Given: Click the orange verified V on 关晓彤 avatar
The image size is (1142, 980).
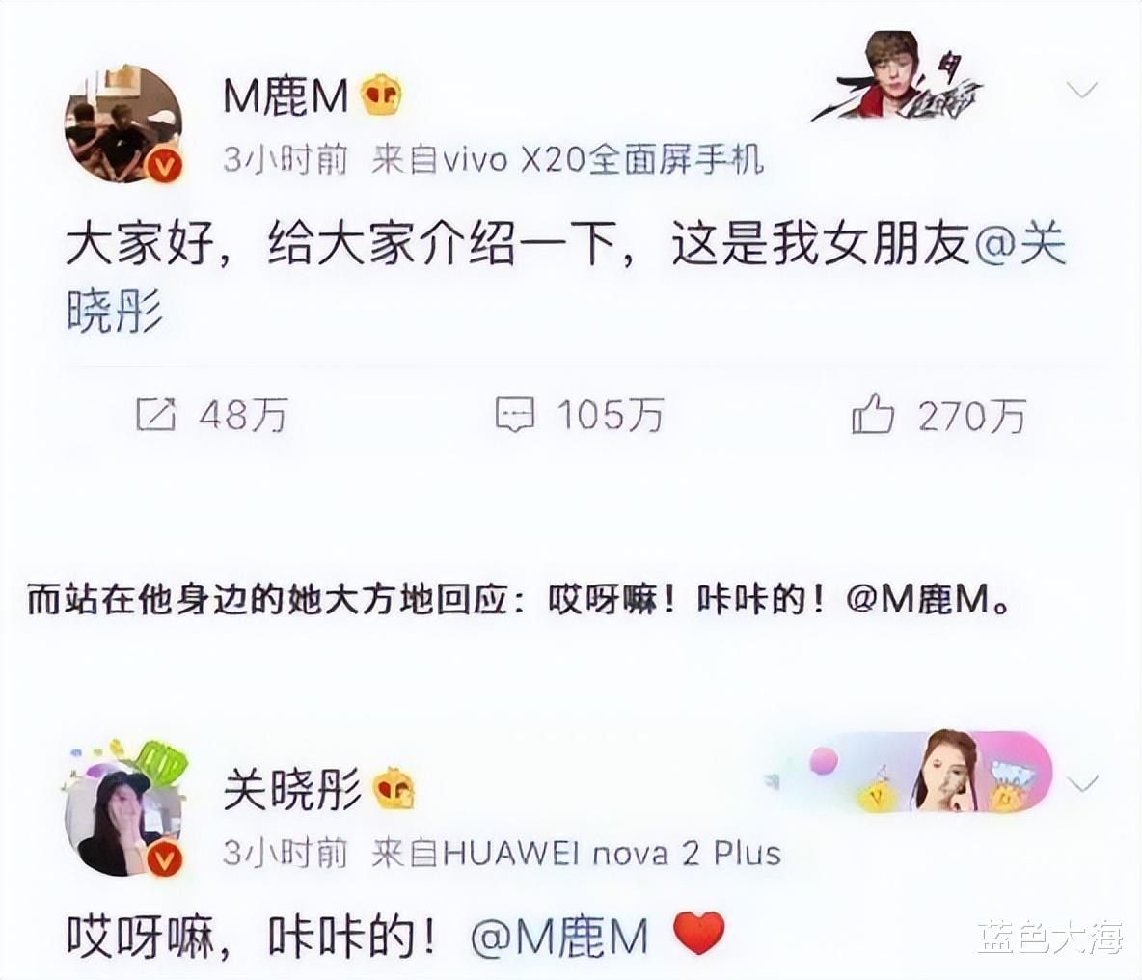Looking at the screenshot, I should [165, 860].
